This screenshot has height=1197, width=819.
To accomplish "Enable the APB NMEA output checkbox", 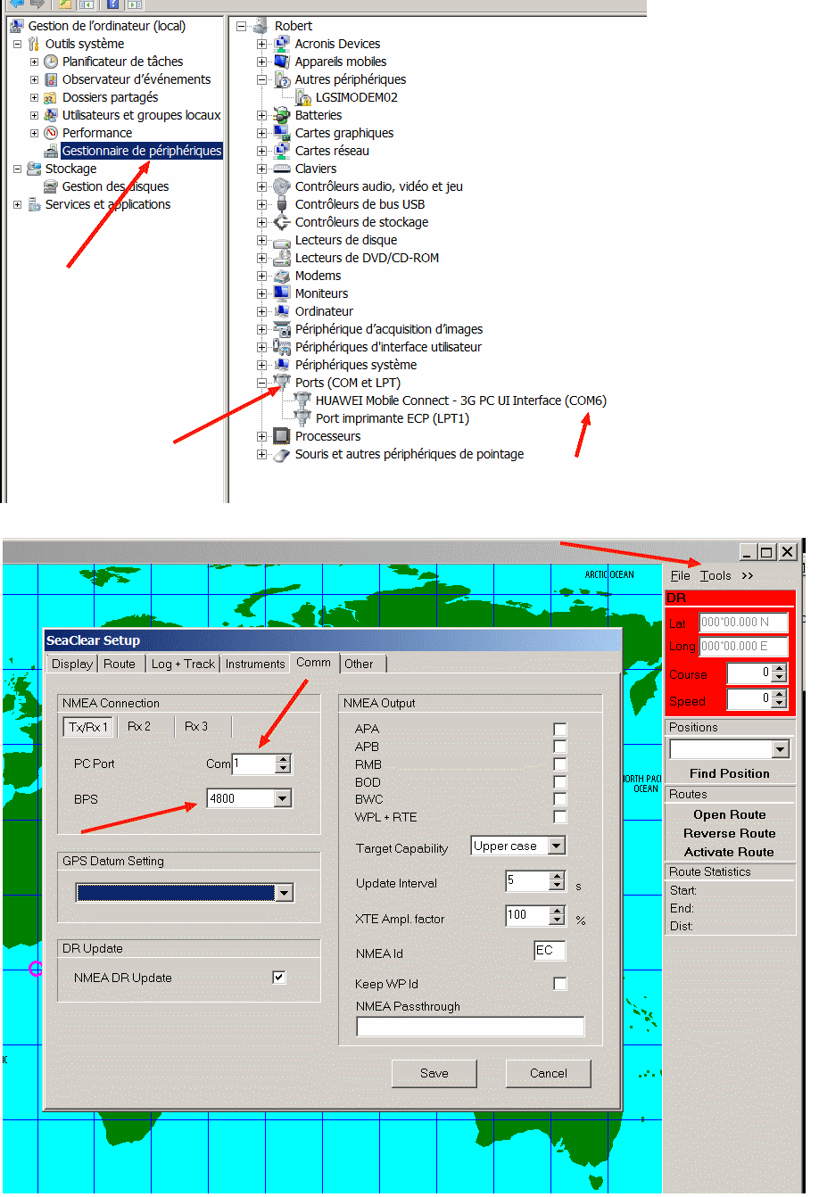I will tap(560, 747).
